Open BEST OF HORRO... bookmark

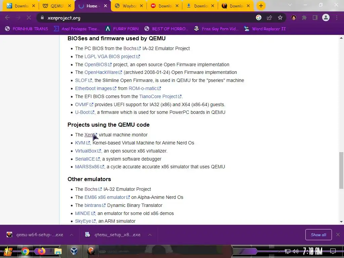tap(166, 29)
